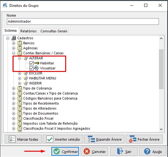Expand the Agências node

click(x=13, y=48)
